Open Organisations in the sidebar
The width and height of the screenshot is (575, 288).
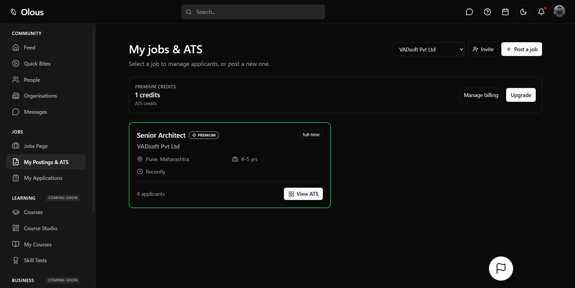coord(46,96)
